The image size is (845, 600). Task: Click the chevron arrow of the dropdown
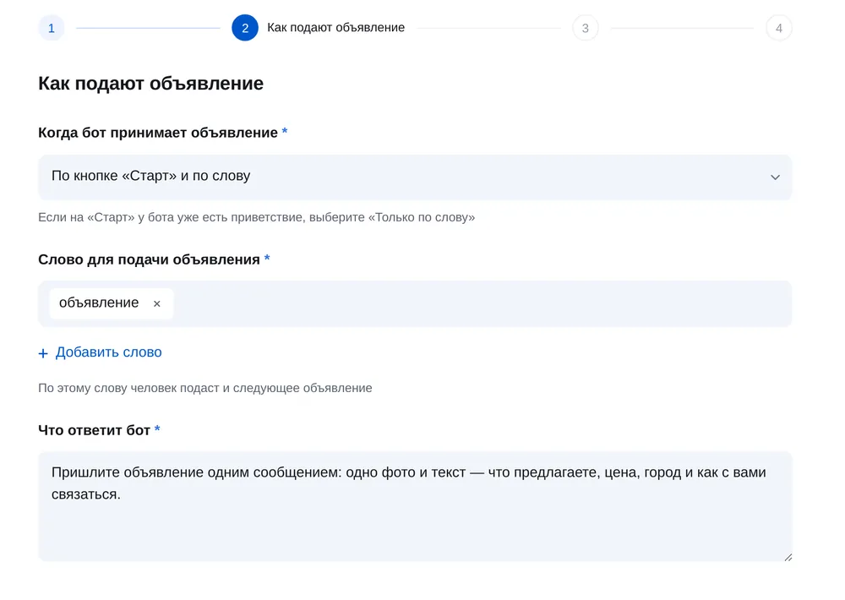775,177
